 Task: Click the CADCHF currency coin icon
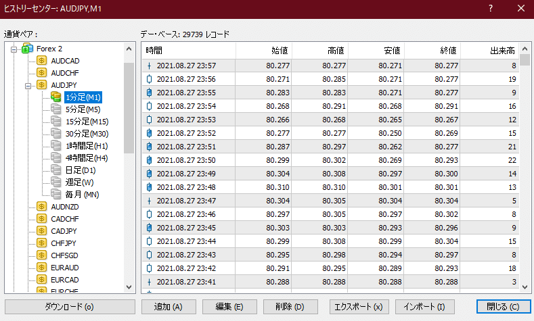(41, 219)
